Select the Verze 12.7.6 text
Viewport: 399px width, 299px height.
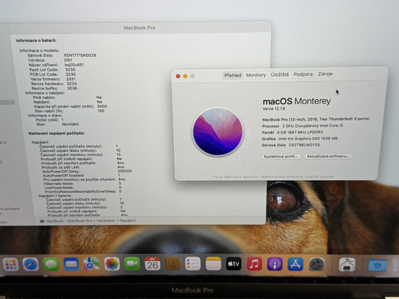click(x=274, y=109)
